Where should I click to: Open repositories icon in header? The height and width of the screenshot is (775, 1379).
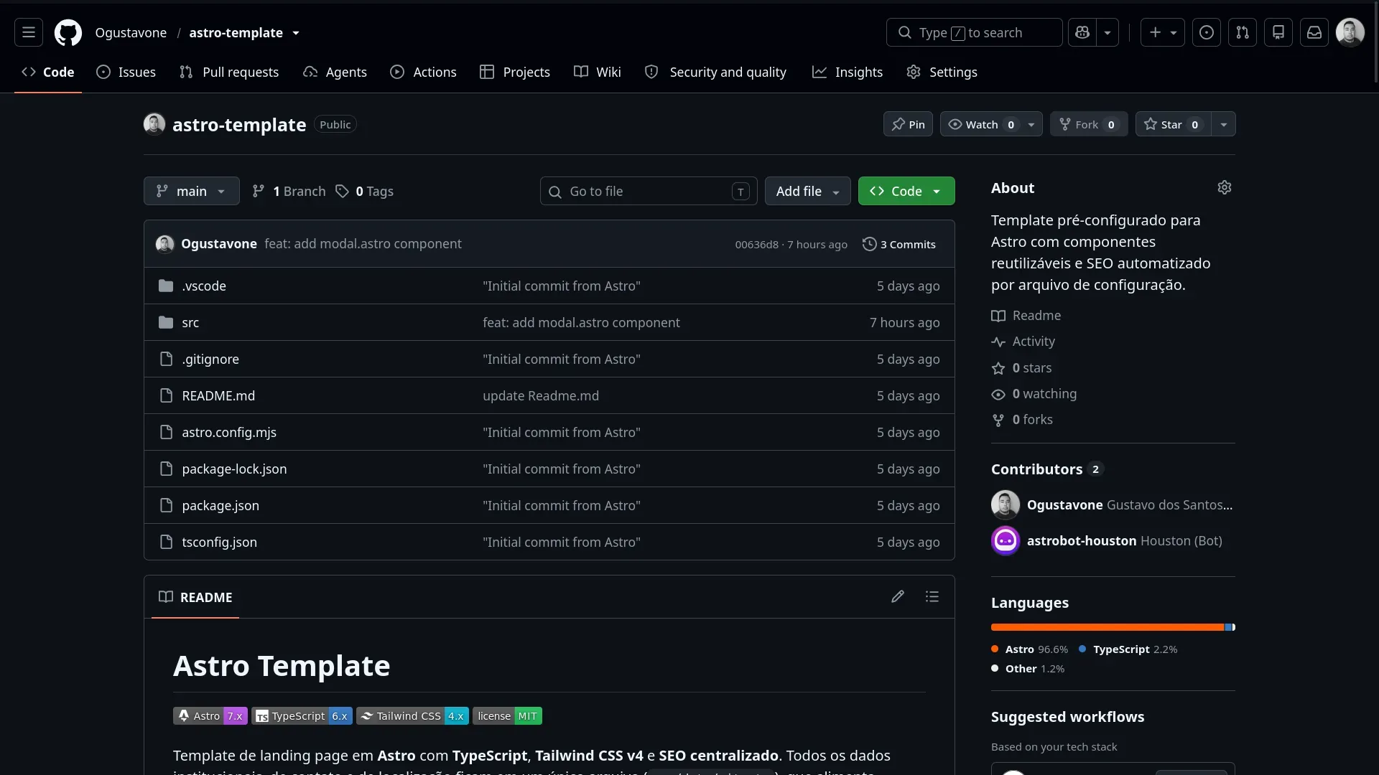point(1278,32)
